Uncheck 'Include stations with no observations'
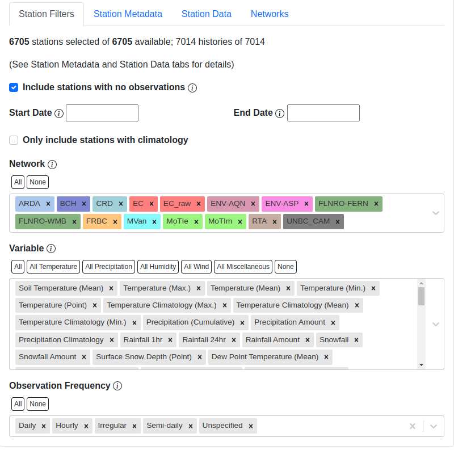This screenshot has height=450, width=454. point(14,87)
